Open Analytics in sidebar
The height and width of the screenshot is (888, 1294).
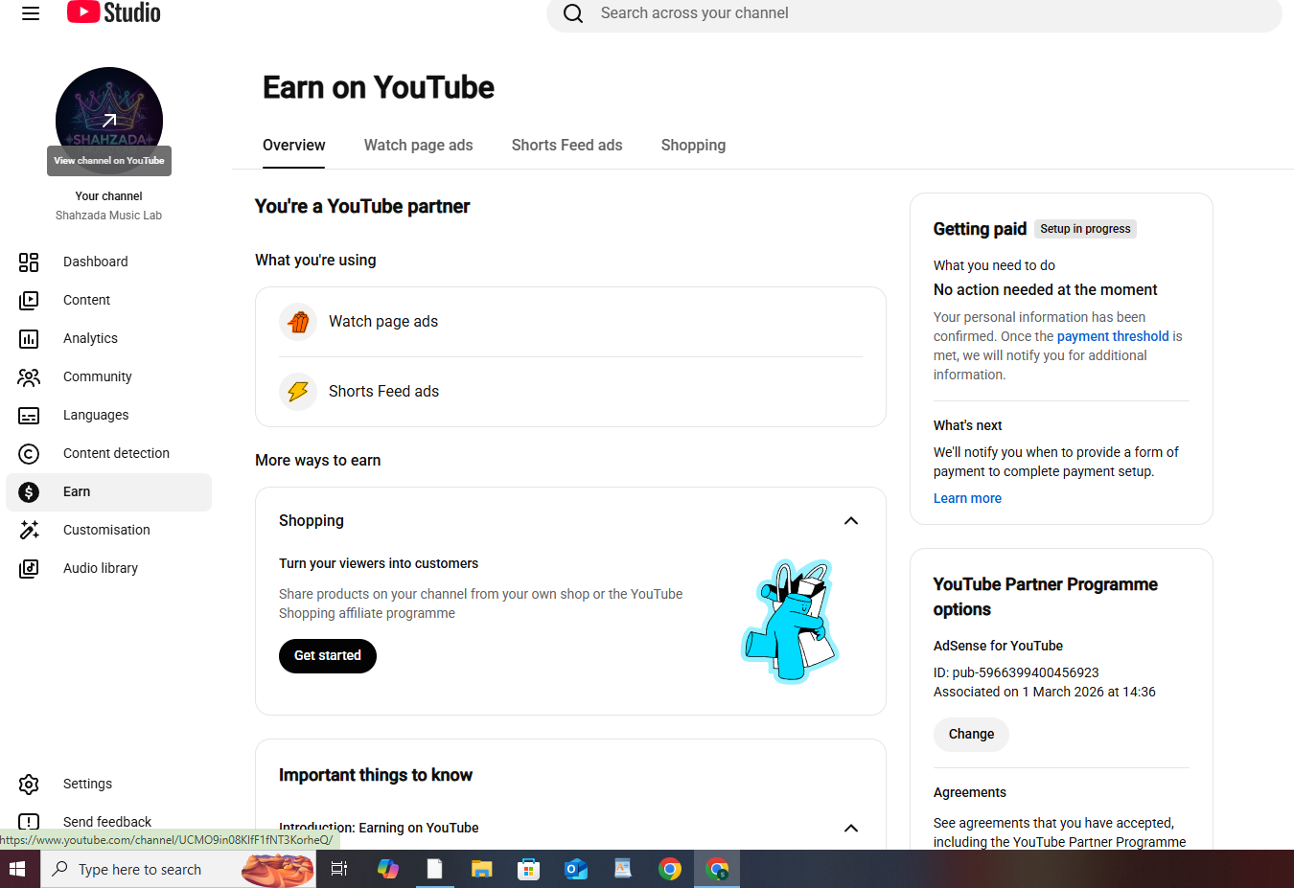pos(108,338)
